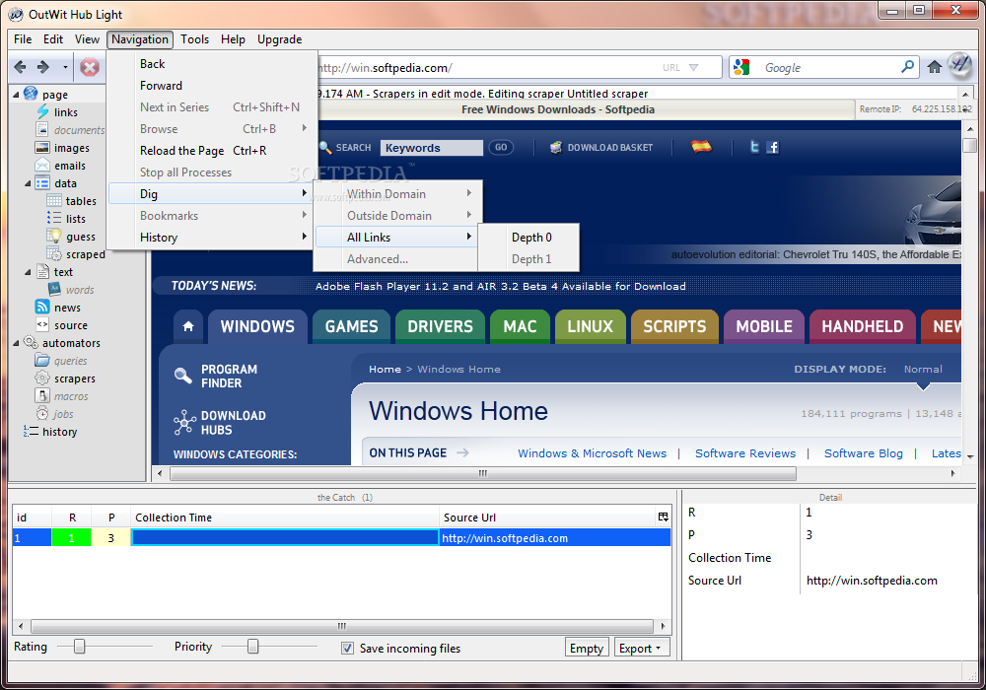The width and height of the screenshot is (986, 690).
Task: Click the Spanish flag icon
Action: [701, 147]
